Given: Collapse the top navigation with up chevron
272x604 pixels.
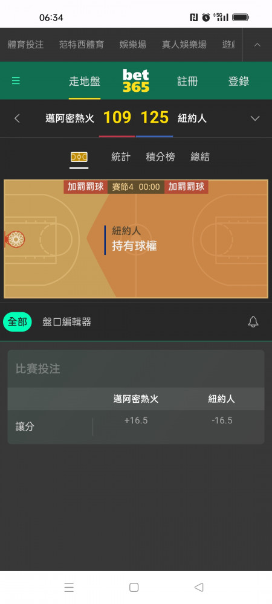Looking at the screenshot, I should pyautogui.click(x=257, y=45).
